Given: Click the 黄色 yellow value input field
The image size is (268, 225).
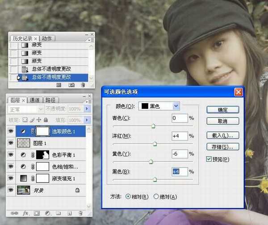Looking at the screenshot, I should click(x=179, y=153).
